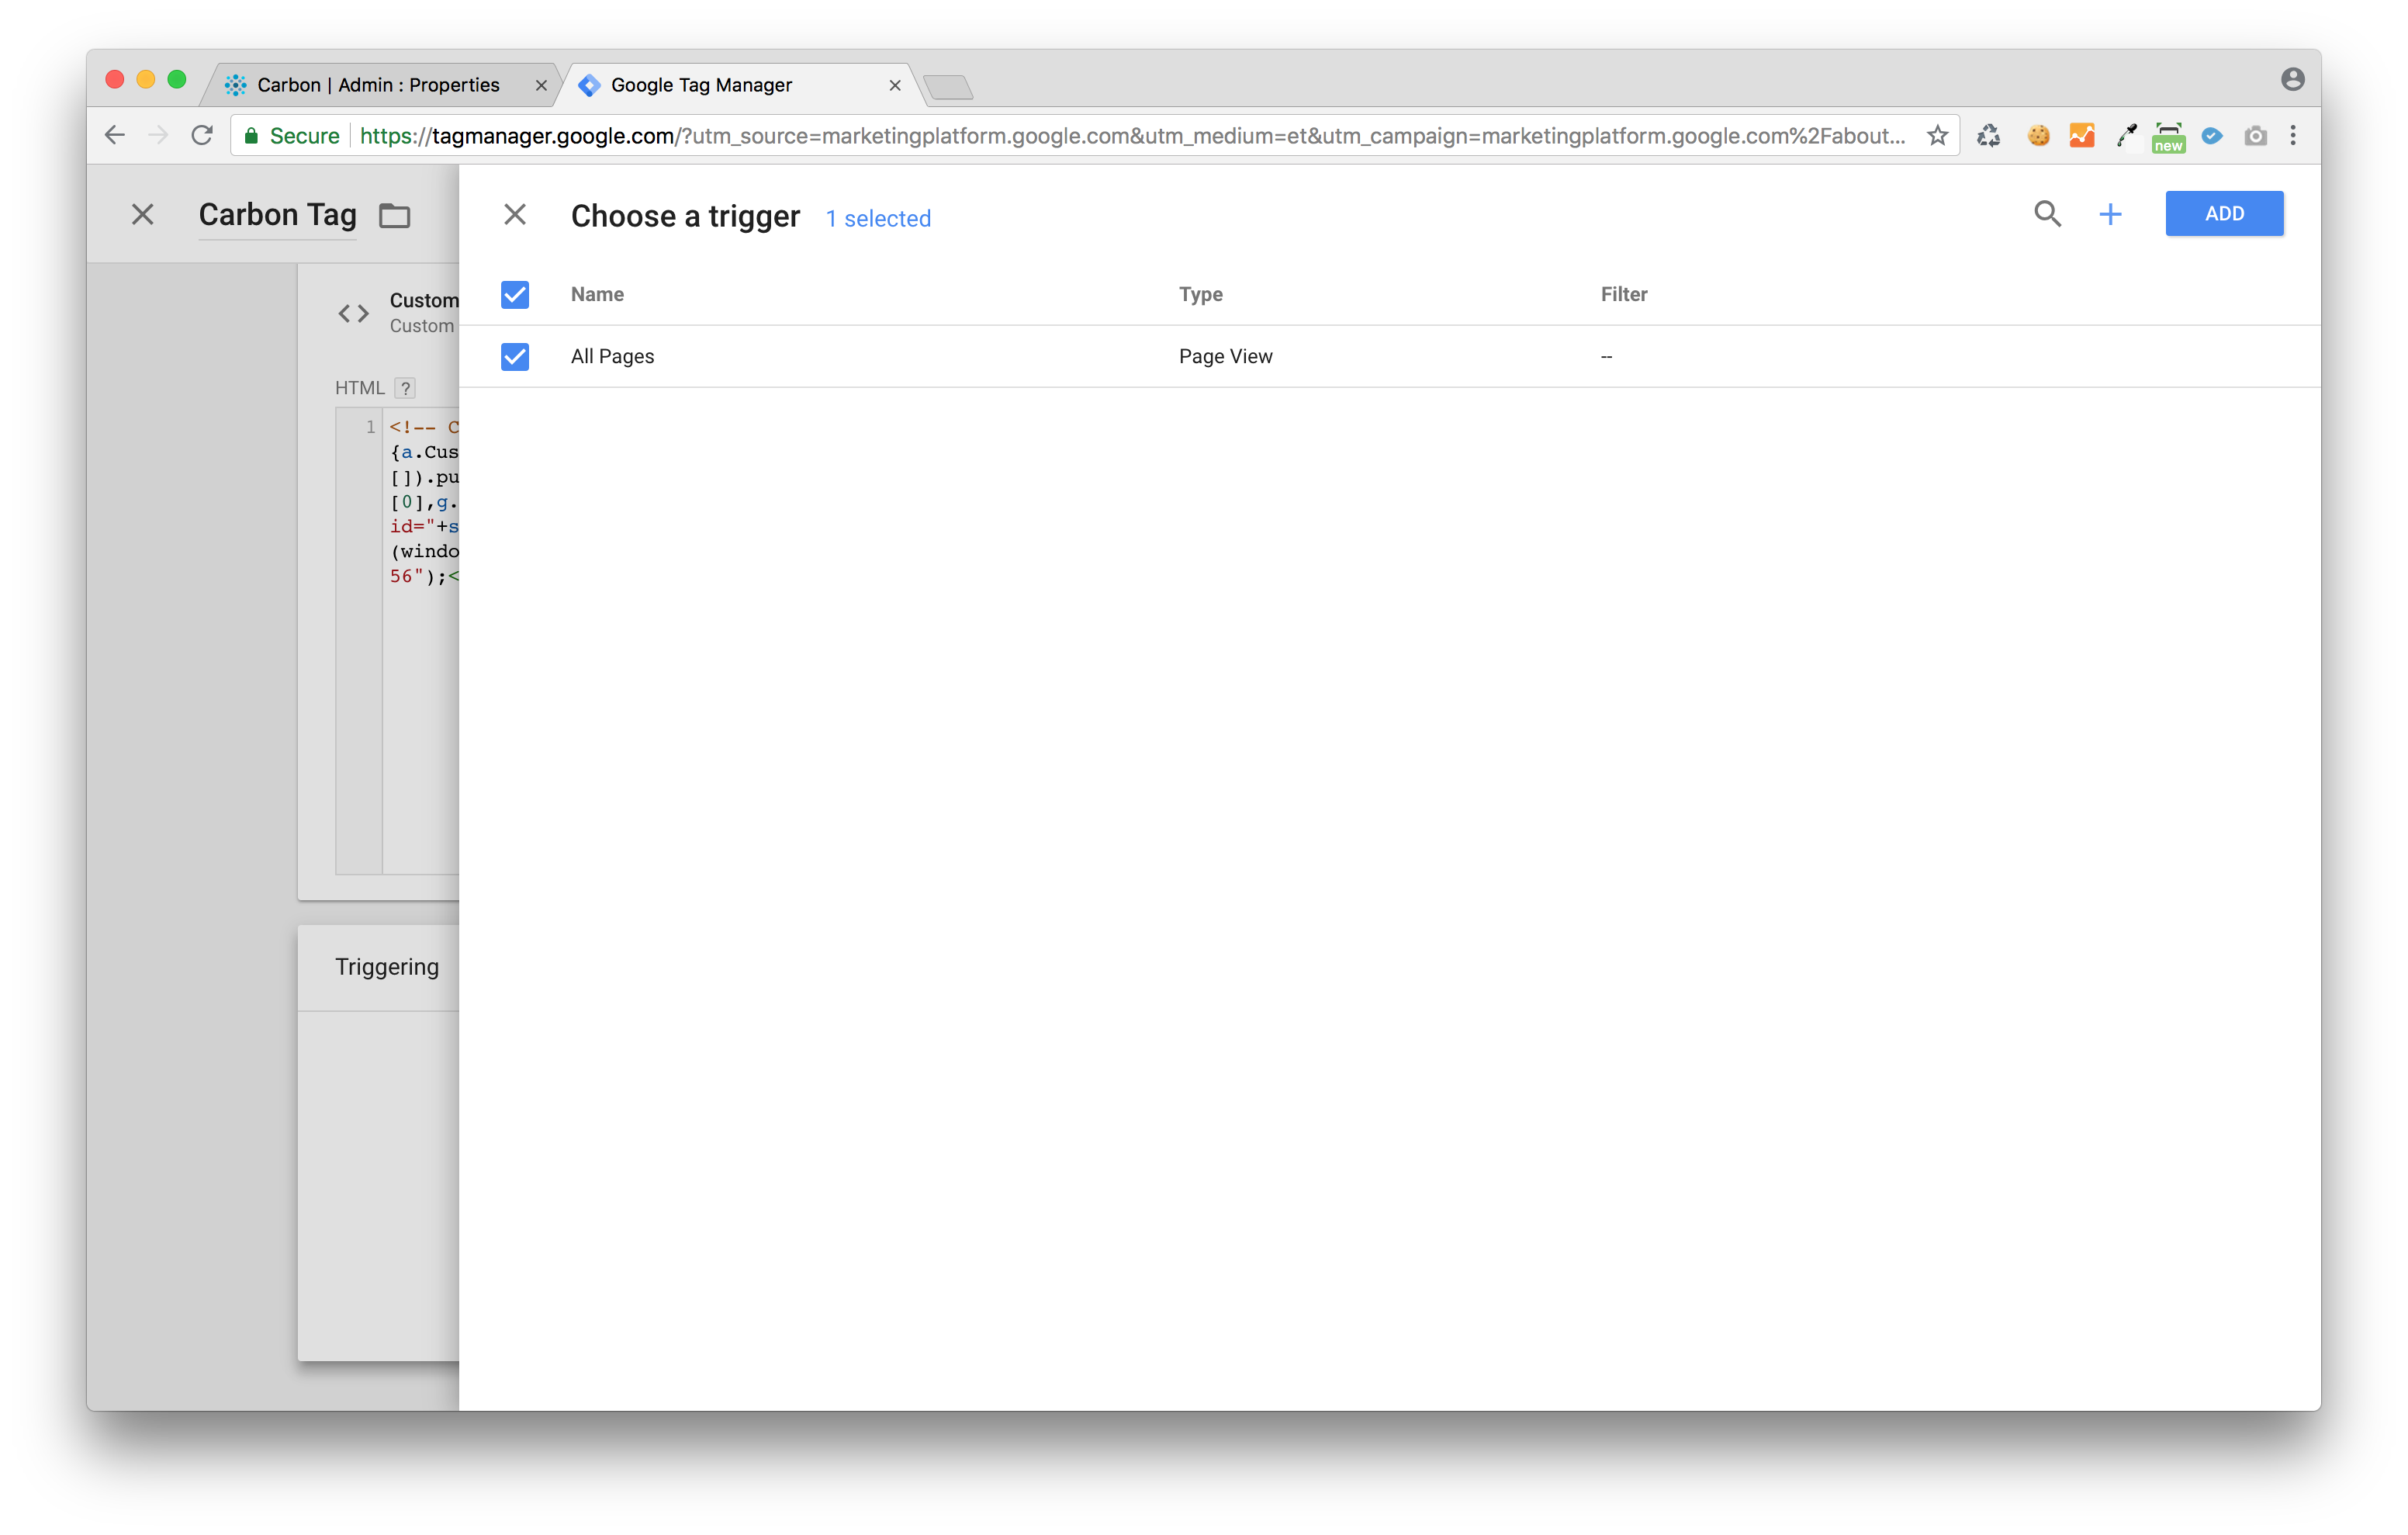
Task: Click the browser reload icon
Action: click(202, 136)
